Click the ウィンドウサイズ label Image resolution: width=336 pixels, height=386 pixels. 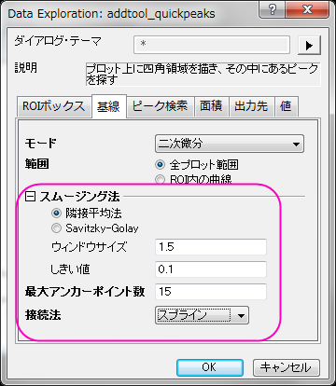89,247
